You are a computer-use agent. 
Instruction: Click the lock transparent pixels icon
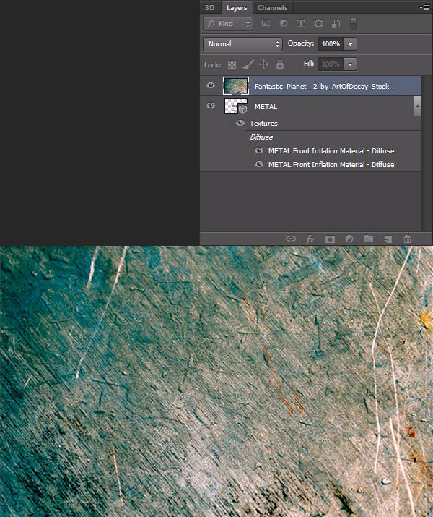[x=232, y=64]
